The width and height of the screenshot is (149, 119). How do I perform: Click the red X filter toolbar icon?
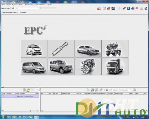tap(109, 8)
